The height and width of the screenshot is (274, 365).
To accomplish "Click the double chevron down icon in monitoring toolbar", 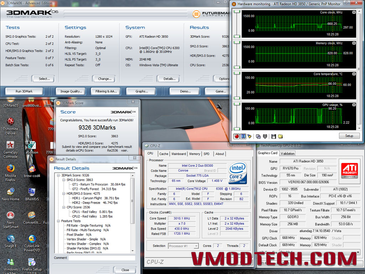I will coord(265,136).
